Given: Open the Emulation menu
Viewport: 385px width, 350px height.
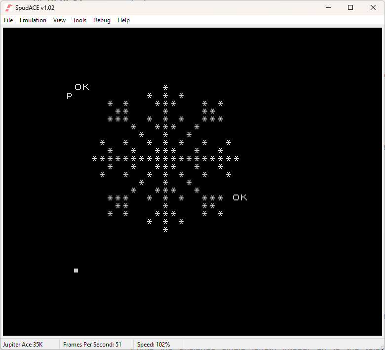Looking at the screenshot, I should pyautogui.click(x=33, y=20).
